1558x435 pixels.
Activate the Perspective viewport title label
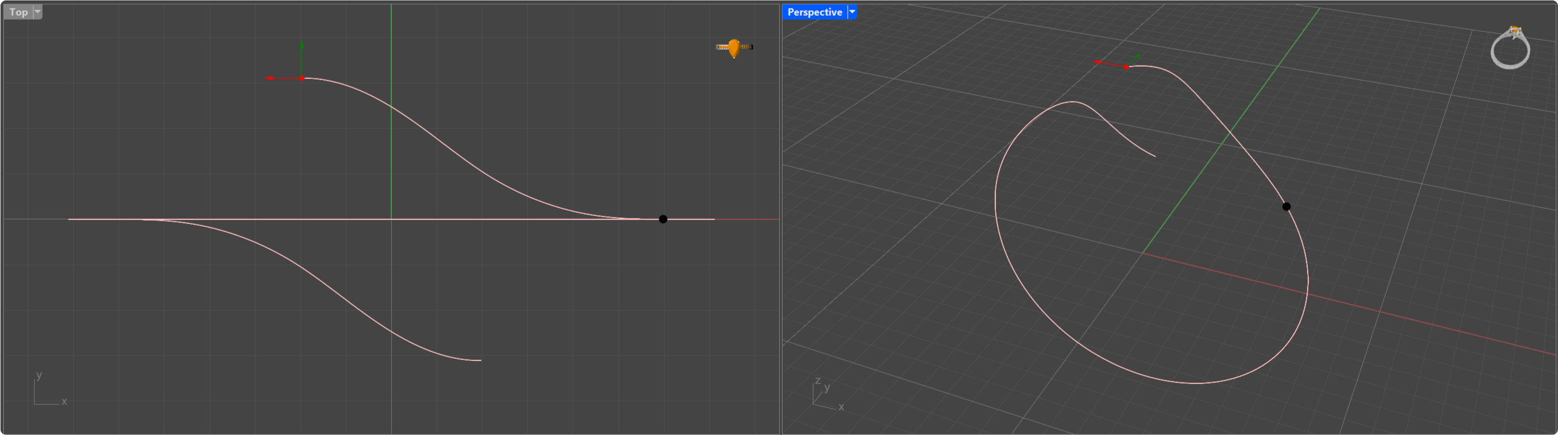815,12
